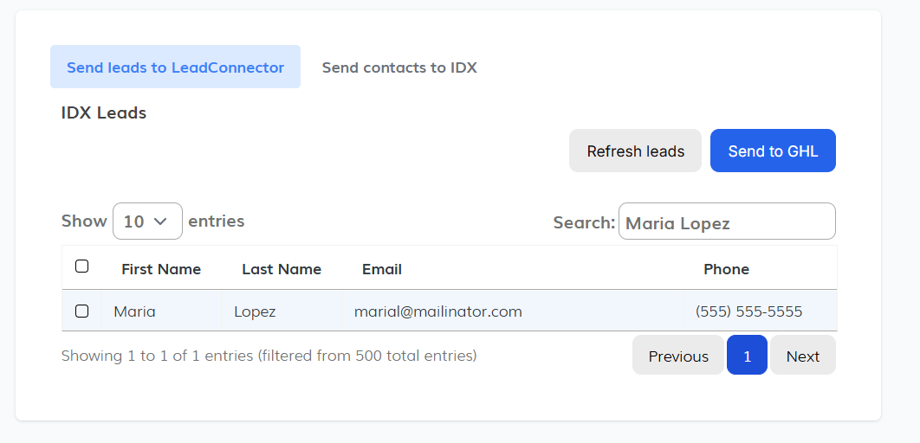Tick the select-all checkbox in table header
This screenshot has height=443, width=920.
pyautogui.click(x=82, y=266)
